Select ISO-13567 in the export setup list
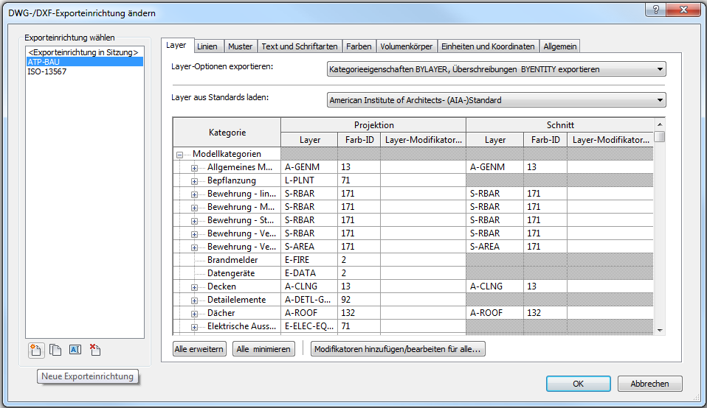This screenshot has height=408, width=707. point(46,72)
